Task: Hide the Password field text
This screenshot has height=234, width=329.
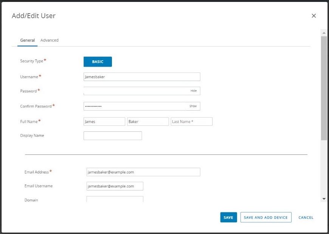Action: click(x=193, y=91)
